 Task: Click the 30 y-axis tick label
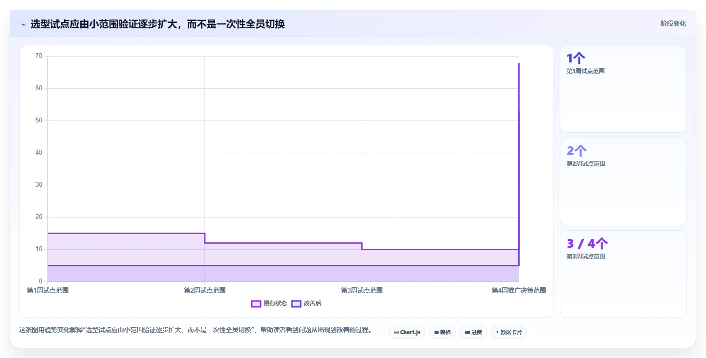39,185
